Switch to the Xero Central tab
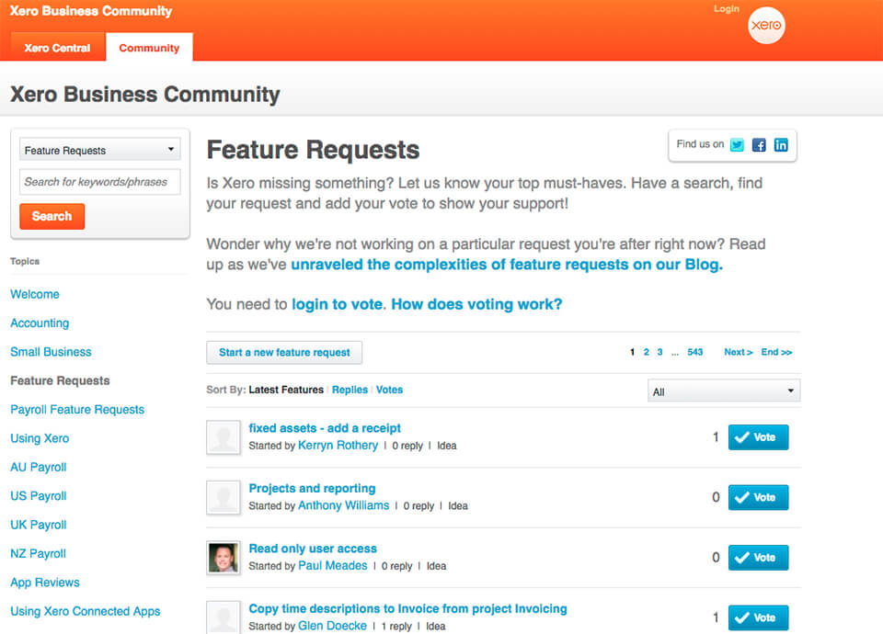Screen dimensions: 883x634 [57, 48]
